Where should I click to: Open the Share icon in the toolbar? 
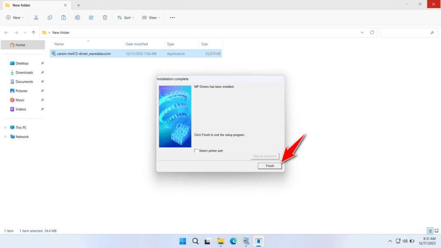point(91,17)
